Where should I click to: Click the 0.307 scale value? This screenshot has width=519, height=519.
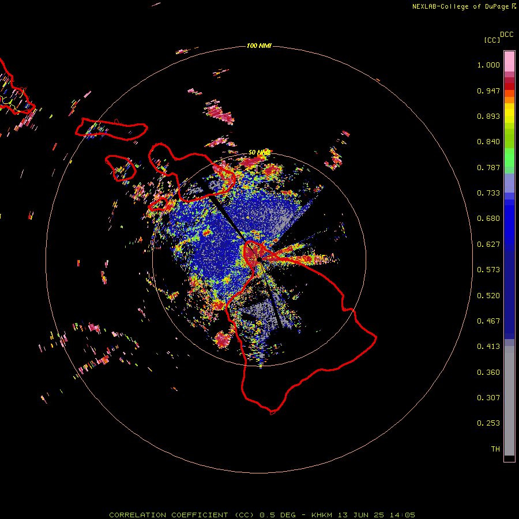(488, 398)
